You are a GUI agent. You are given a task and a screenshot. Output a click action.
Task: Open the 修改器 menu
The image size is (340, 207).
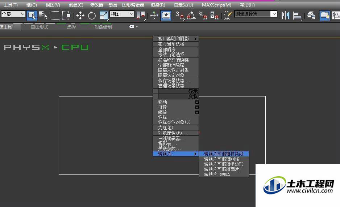[x=97, y=5]
